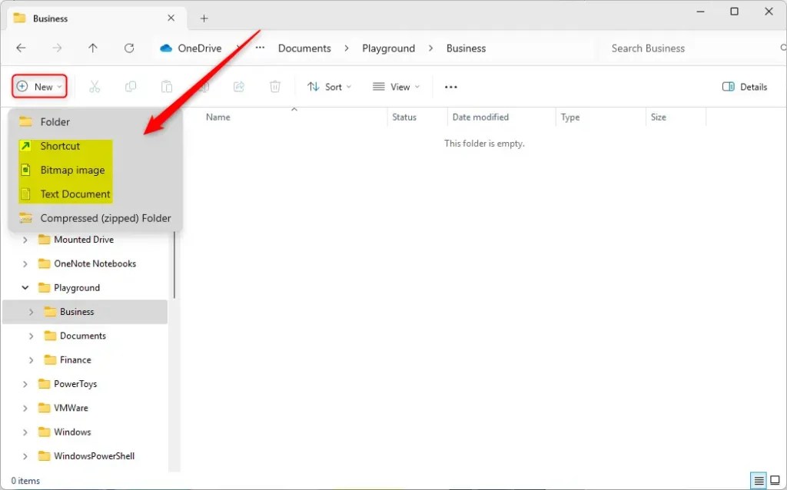
Task: Select Documents folder under Playground
Action: [83, 336]
